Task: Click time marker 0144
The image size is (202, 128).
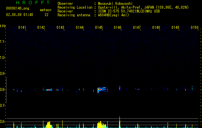Action: (80, 28)
